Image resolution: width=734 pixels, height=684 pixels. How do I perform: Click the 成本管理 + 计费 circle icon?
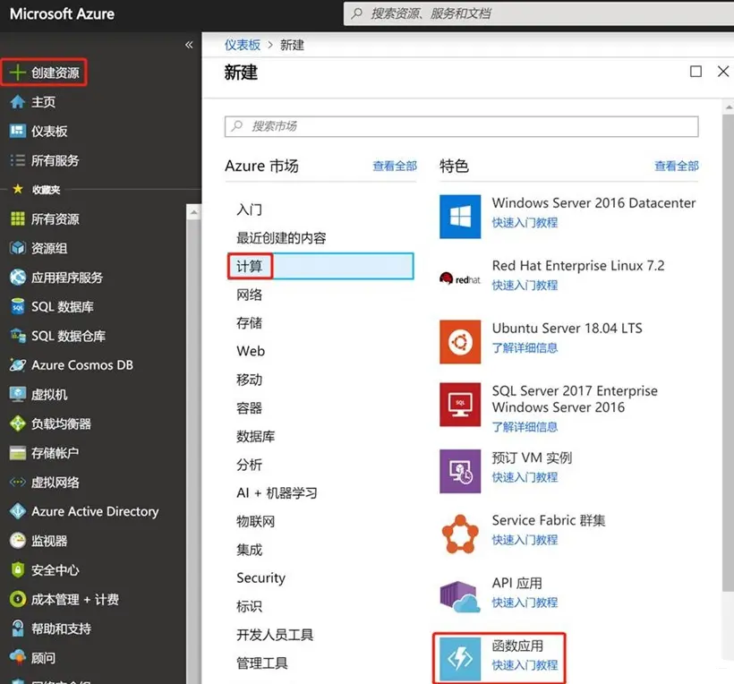(x=17, y=599)
